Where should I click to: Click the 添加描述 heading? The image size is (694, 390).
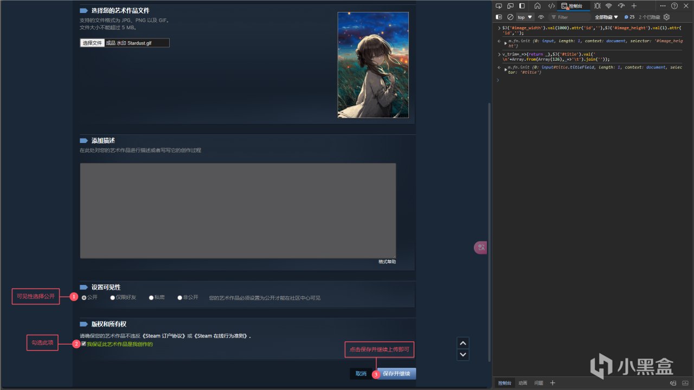(x=103, y=140)
